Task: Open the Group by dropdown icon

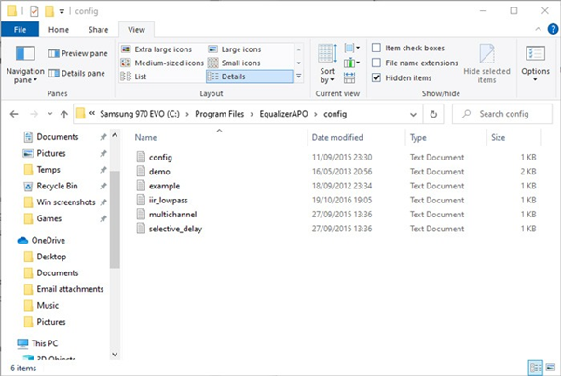Action: [x=351, y=48]
